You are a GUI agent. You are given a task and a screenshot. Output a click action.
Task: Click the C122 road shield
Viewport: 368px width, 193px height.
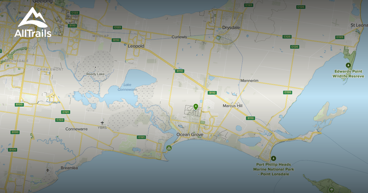(x=60, y=120)
